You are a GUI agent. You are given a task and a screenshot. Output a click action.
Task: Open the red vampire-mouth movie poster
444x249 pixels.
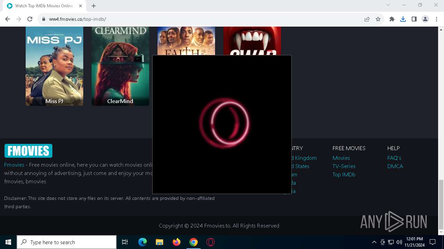(252, 41)
